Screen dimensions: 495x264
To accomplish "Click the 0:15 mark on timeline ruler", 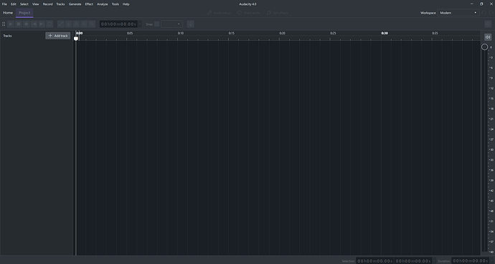I will coord(232,33).
